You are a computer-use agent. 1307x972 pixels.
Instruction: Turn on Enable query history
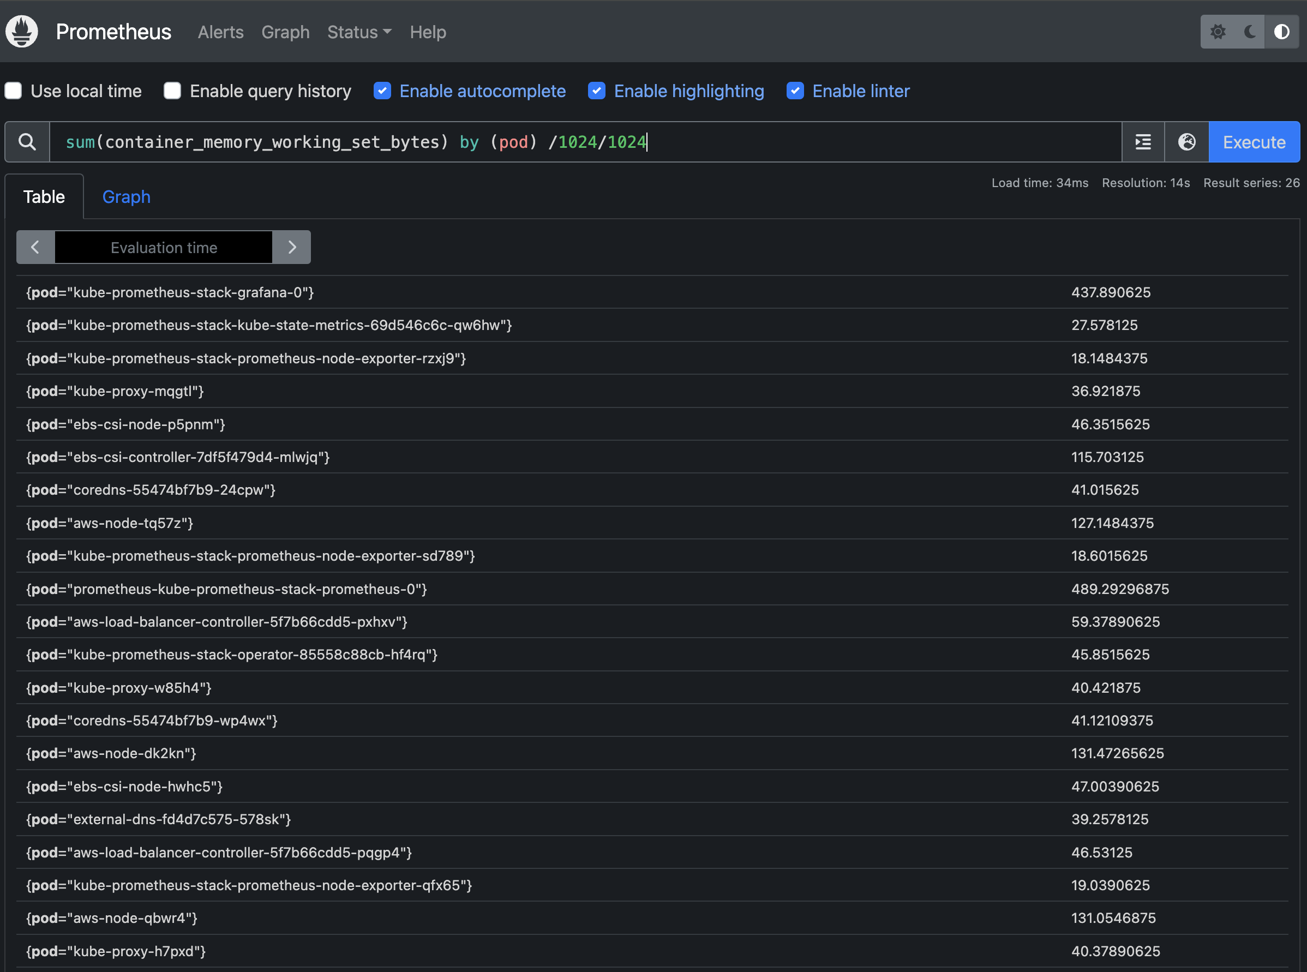coord(172,91)
